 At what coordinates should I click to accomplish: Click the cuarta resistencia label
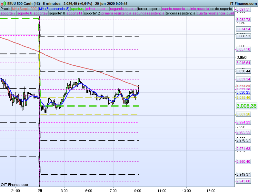(x=211, y=14)
